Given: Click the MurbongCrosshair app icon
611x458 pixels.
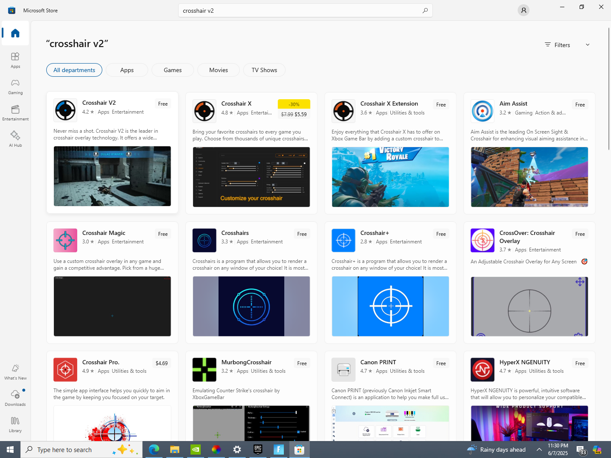Looking at the screenshot, I should coord(205,370).
